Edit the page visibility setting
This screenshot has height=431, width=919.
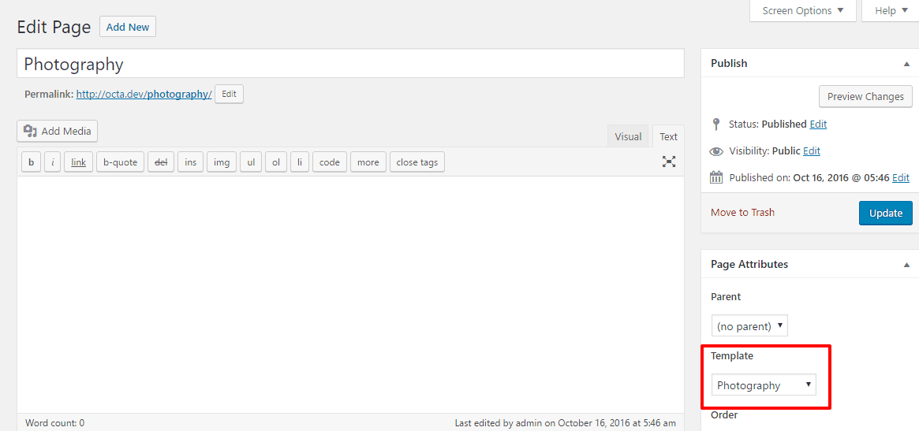point(812,151)
